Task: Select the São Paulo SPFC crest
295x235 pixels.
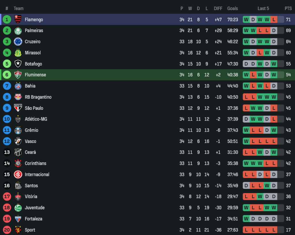Action: point(18,108)
